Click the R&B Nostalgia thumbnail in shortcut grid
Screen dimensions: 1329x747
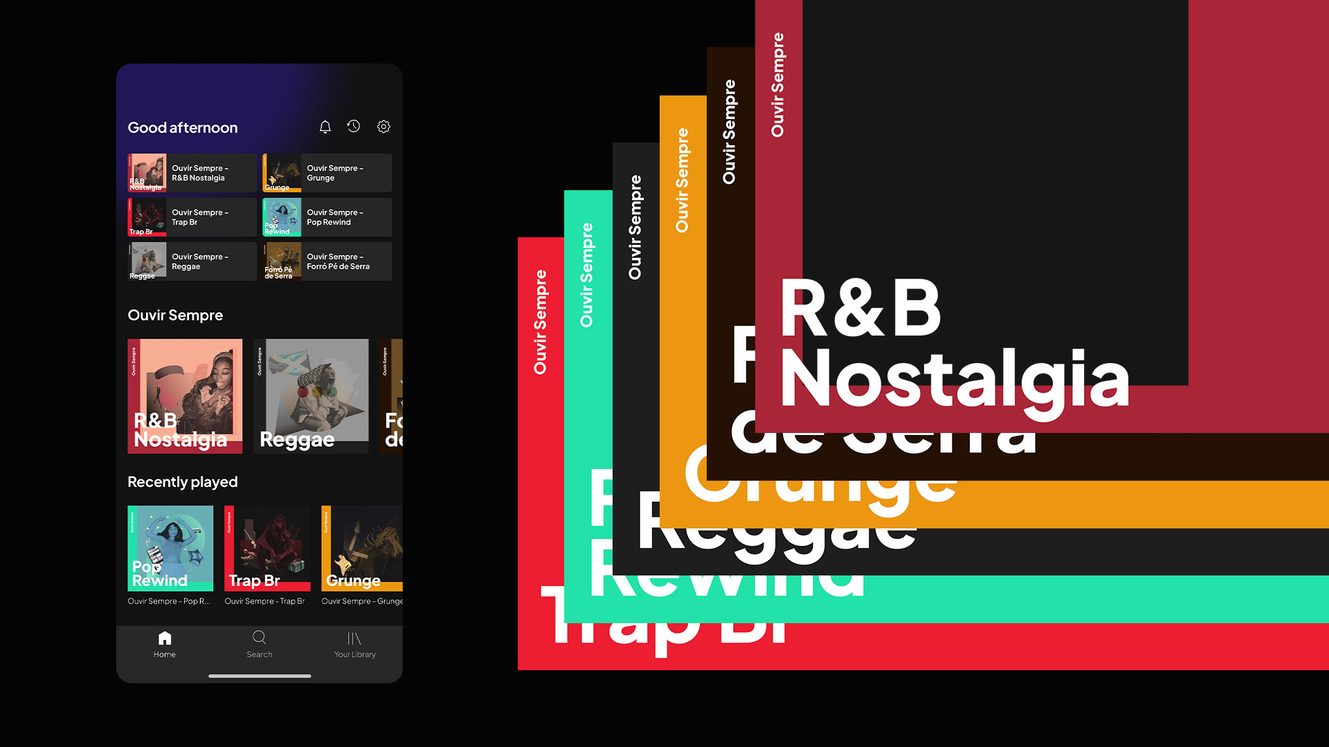[147, 173]
